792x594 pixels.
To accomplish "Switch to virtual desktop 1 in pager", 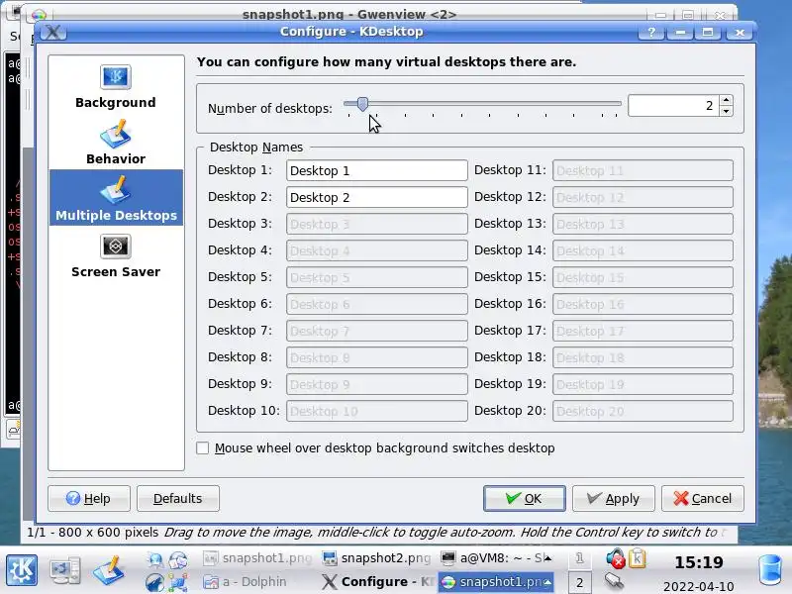I will 579,558.
